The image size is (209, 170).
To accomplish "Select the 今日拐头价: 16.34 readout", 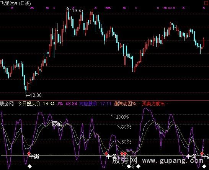I will pyautogui.click(x=36, y=104).
